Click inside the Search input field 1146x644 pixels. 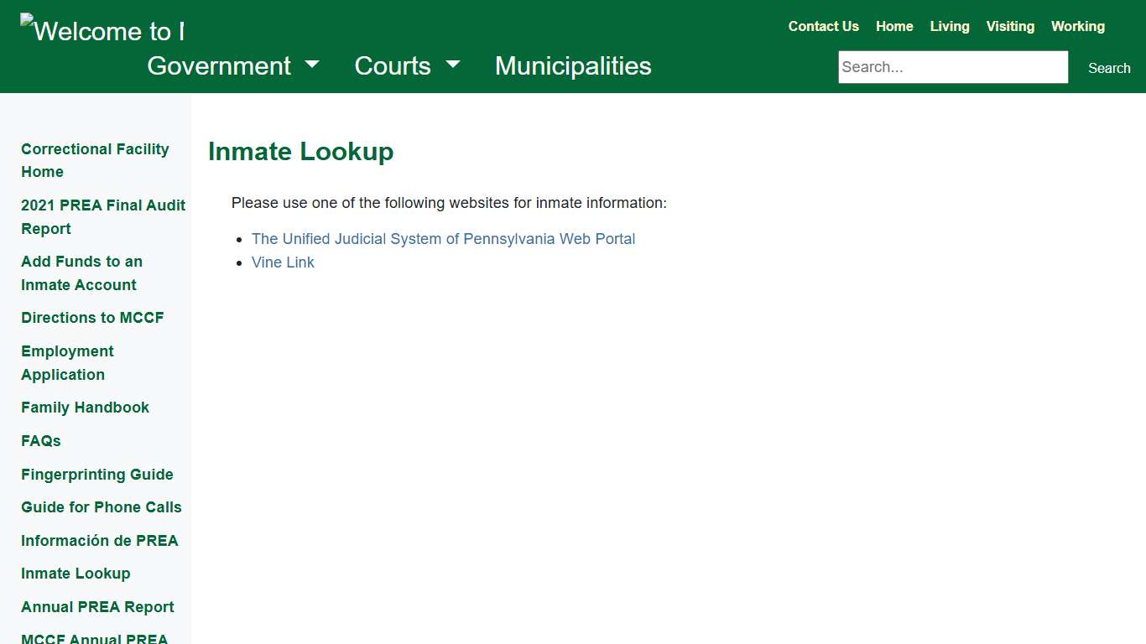click(952, 66)
